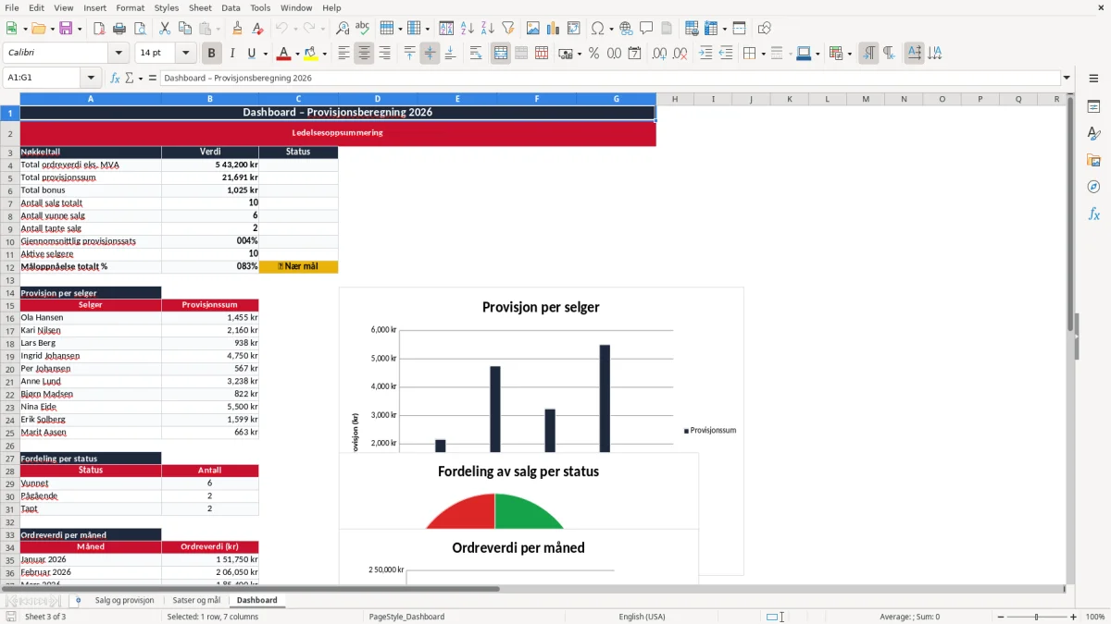Apply the red font color swatch

283,54
